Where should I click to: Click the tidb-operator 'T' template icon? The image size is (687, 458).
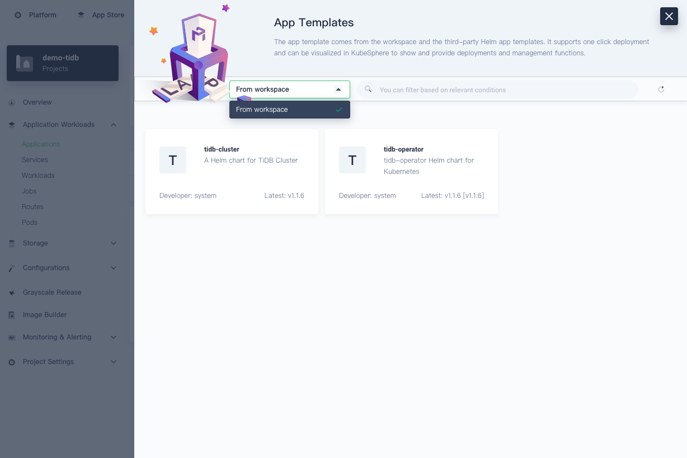[352, 160]
